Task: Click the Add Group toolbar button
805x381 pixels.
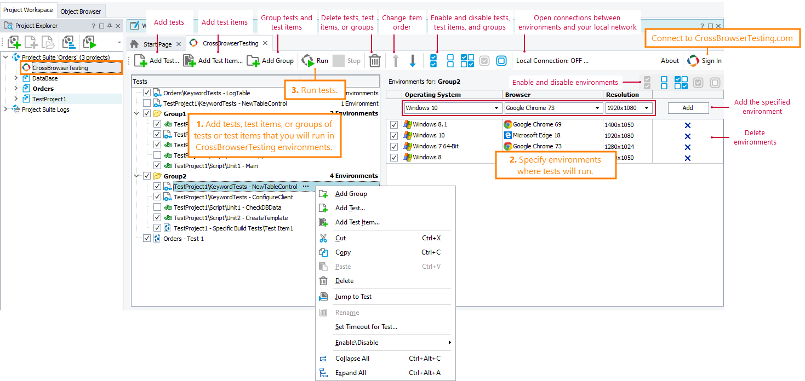Action: (x=270, y=61)
